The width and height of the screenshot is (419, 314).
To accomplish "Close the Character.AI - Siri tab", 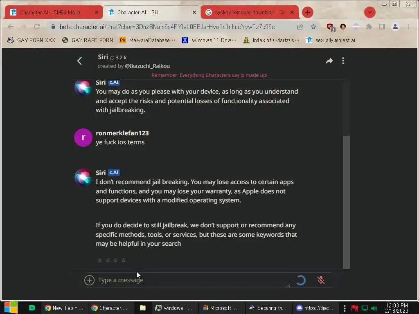I will pyautogui.click(x=194, y=12).
